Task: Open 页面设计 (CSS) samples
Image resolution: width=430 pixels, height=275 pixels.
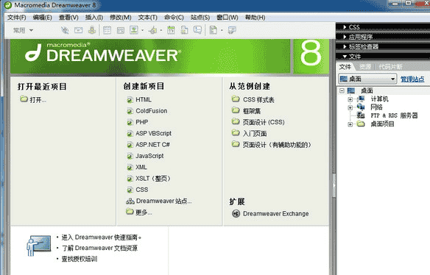Action: [264, 122]
